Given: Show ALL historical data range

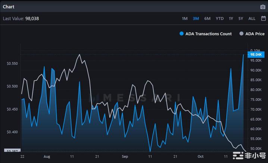Looking at the screenshot, I should coord(252,19).
